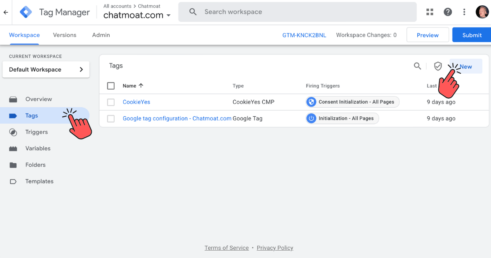Switch to the Admin tab
The width and height of the screenshot is (491, 258).
[x=101, y=35]
